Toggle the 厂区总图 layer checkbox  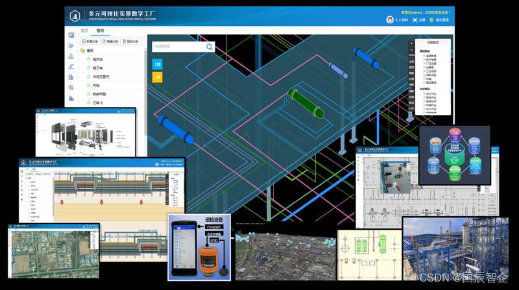pos(424,63)
